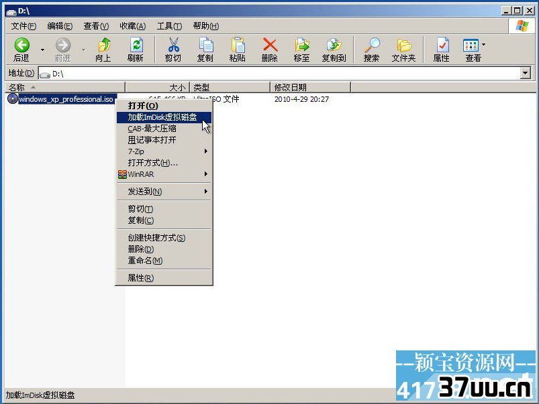Click the WinRAR icon in context menu
The image size is (539, 404).
(122, 174)
